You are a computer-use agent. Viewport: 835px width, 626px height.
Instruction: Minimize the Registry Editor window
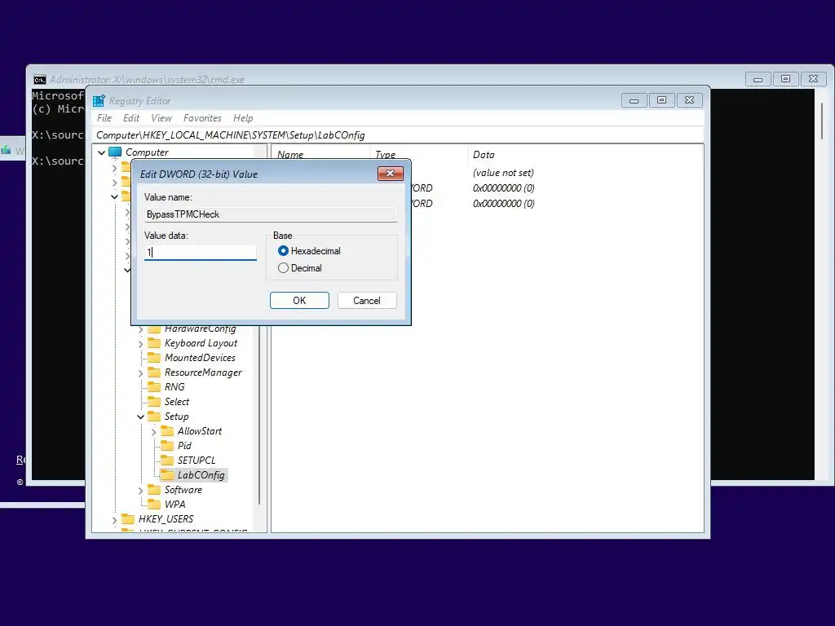[634, 100]
